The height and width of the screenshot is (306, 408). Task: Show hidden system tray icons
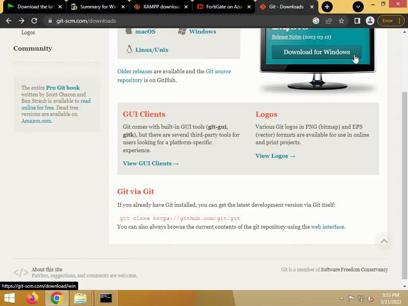coord(341,298)
